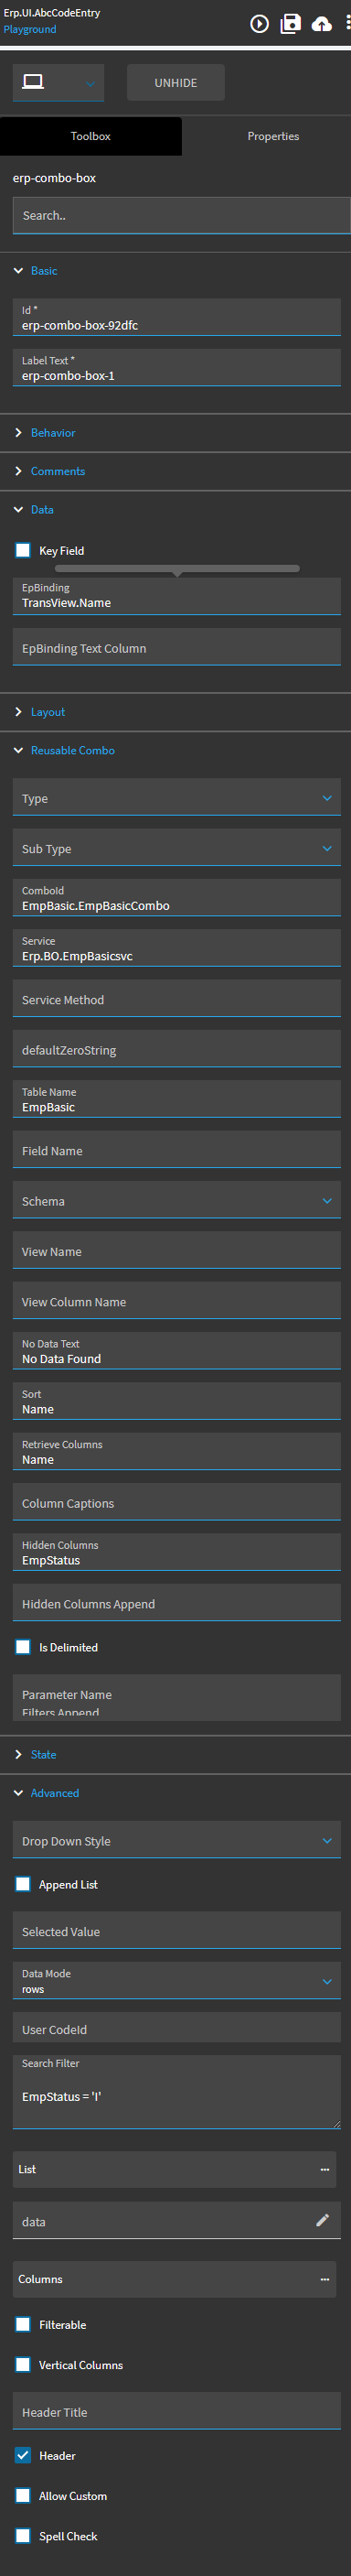Switch to the Toolbox tab
Viewport: 351px width, 2576px height.
tap(90, 136)
